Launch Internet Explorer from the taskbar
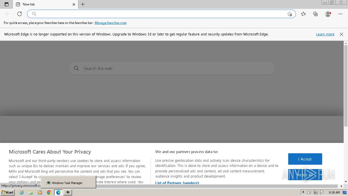 click(x=22, y=192)
